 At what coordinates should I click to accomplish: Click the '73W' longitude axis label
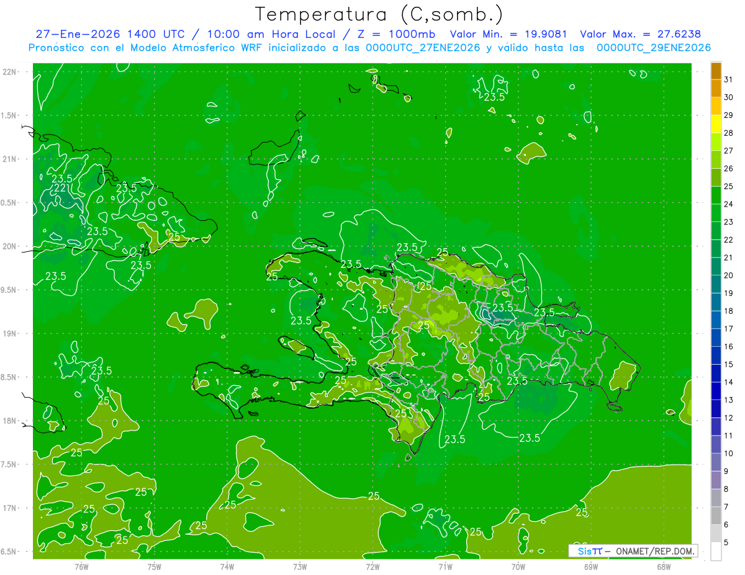(300, 567)
